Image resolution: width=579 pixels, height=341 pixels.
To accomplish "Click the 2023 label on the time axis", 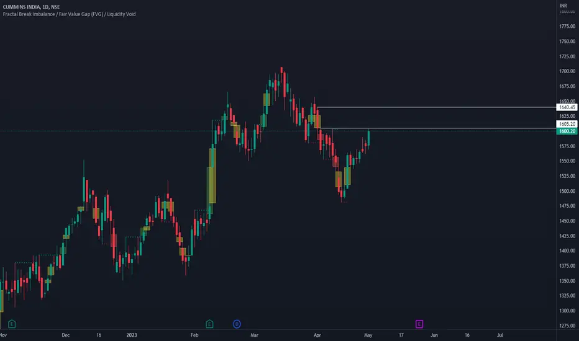I will [132, 335].
